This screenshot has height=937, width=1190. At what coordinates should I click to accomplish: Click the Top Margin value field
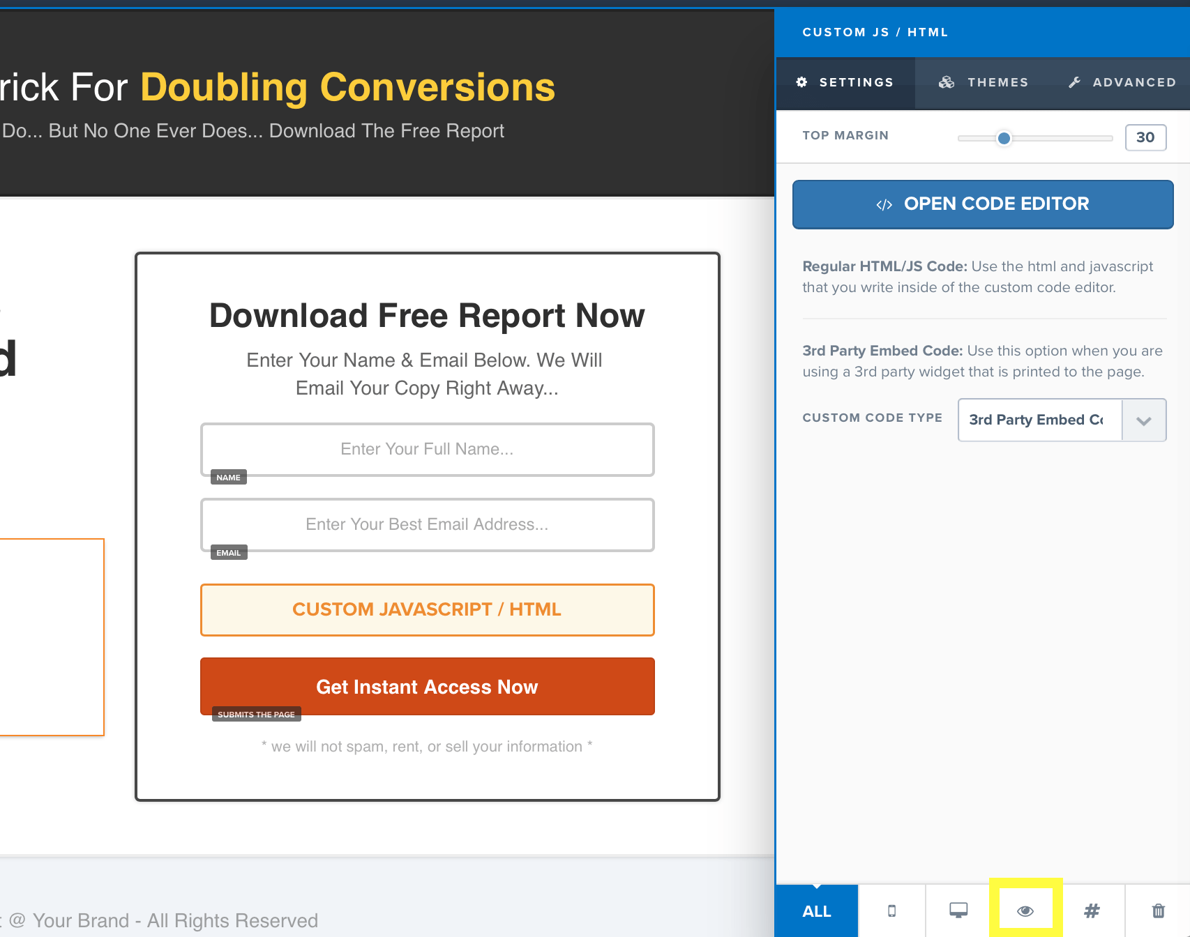coord(1145,137)
